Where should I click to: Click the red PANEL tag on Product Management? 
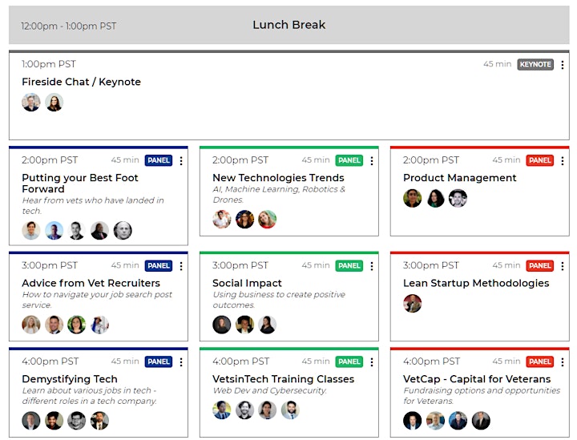coord(539,160)
